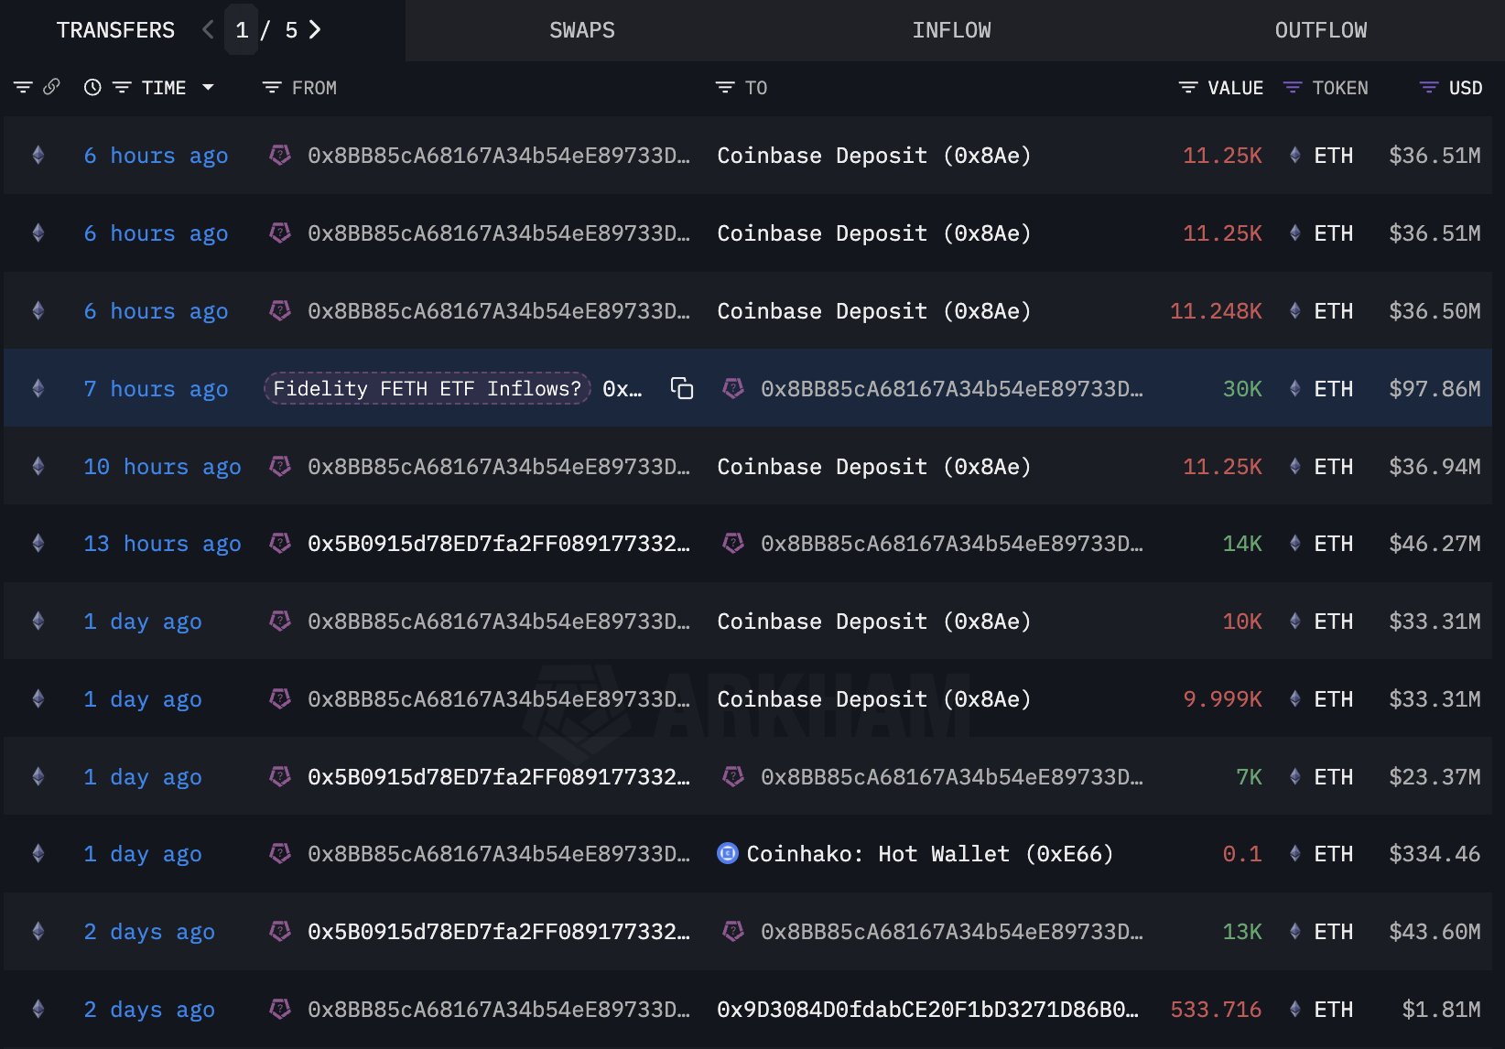The width and height of the screenshot is (1505, 1049).
Task: Switch to the OUTFLOW tab
Action: pyautogui.click(x=1320, y=30)
